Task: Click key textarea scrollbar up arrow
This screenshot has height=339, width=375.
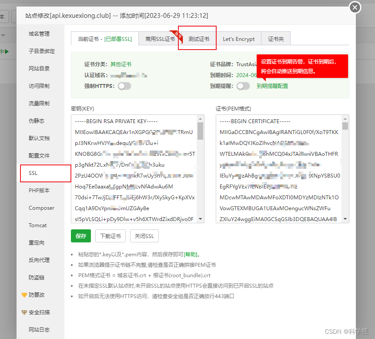Action: [x=201, y=119]
